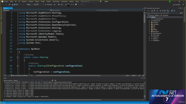
Task: Collapse the class Startup code block
Action: pyautogui.click(x=18, y=57)
